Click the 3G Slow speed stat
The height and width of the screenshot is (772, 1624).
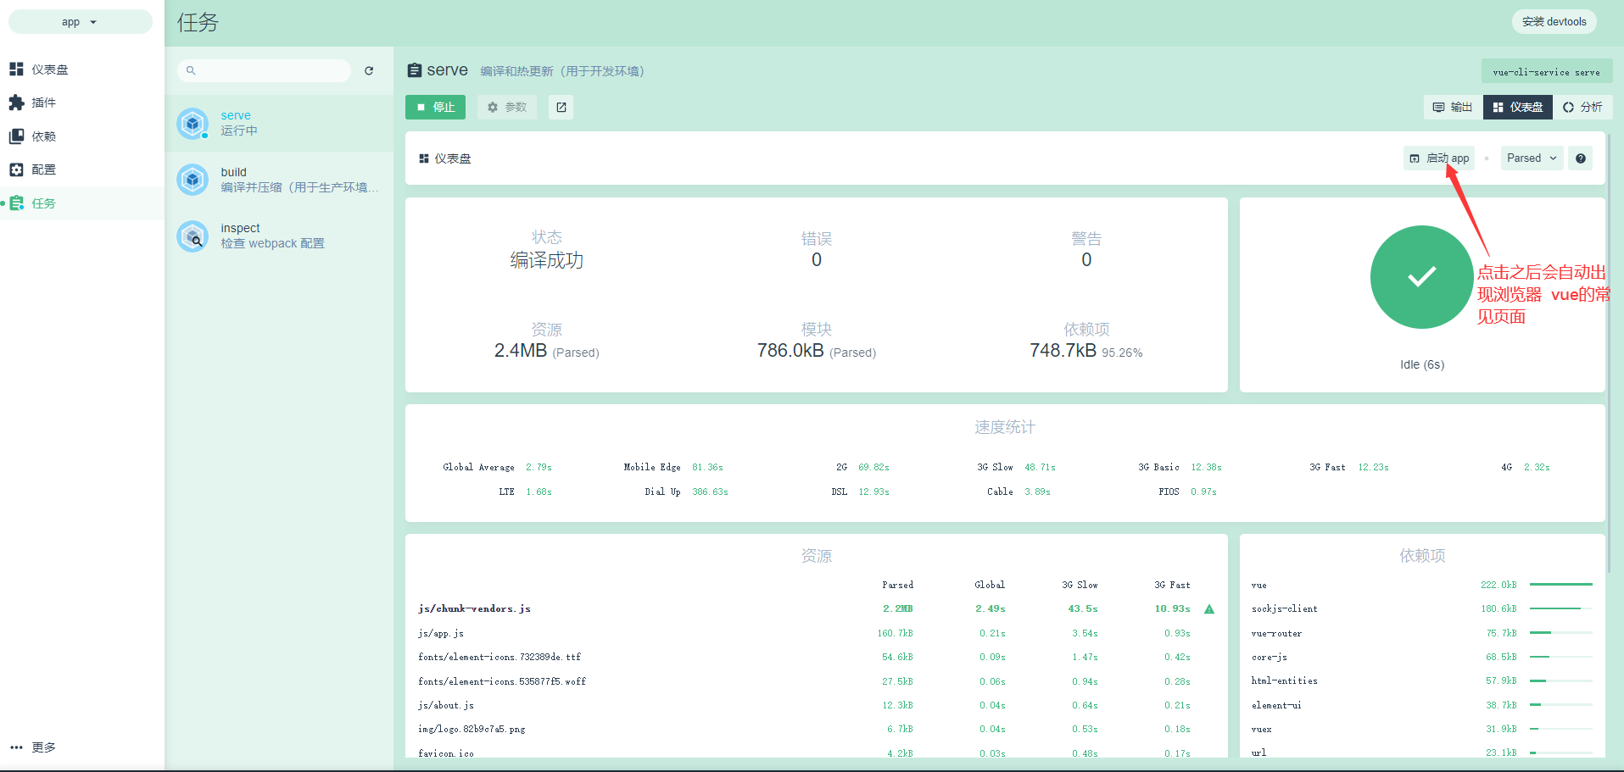coord(1016,467)
